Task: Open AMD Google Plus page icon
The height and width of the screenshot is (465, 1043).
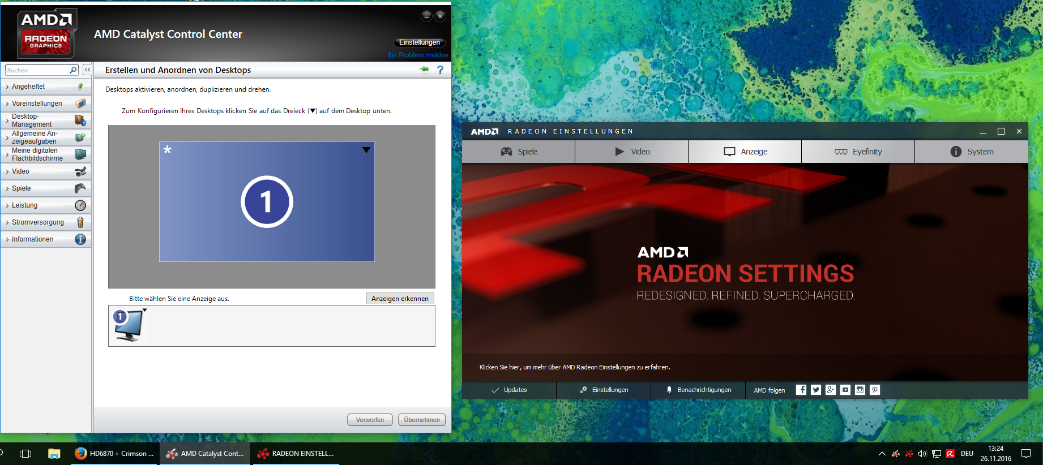Action: click(831, 390)
